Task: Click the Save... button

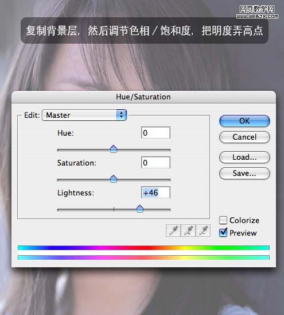Action: pyautogui.click(x=244, y=173)
